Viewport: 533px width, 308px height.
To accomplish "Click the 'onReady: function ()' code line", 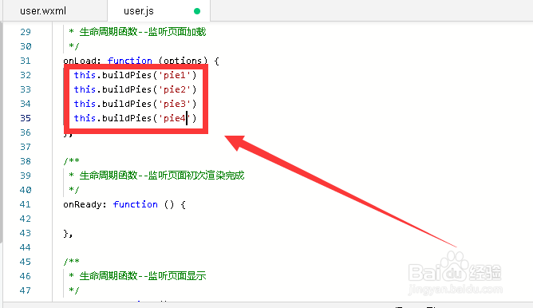I will [x=124, y=204].
